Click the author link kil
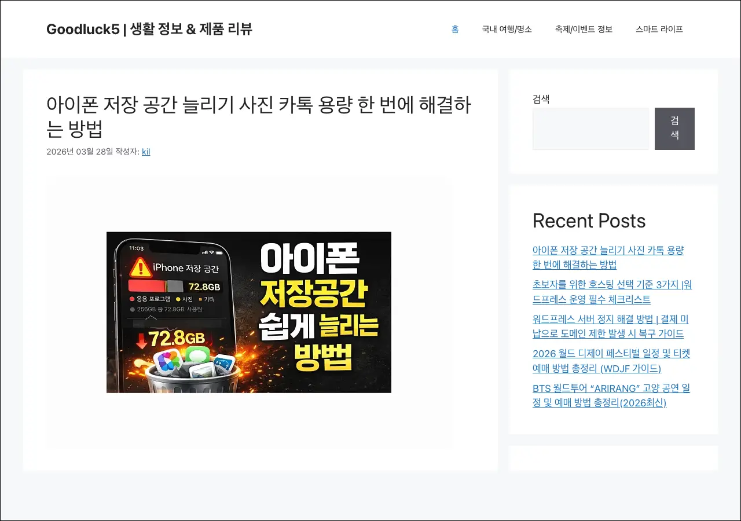The height and width of the screenshot is (521, 741). tap(146, 152)
